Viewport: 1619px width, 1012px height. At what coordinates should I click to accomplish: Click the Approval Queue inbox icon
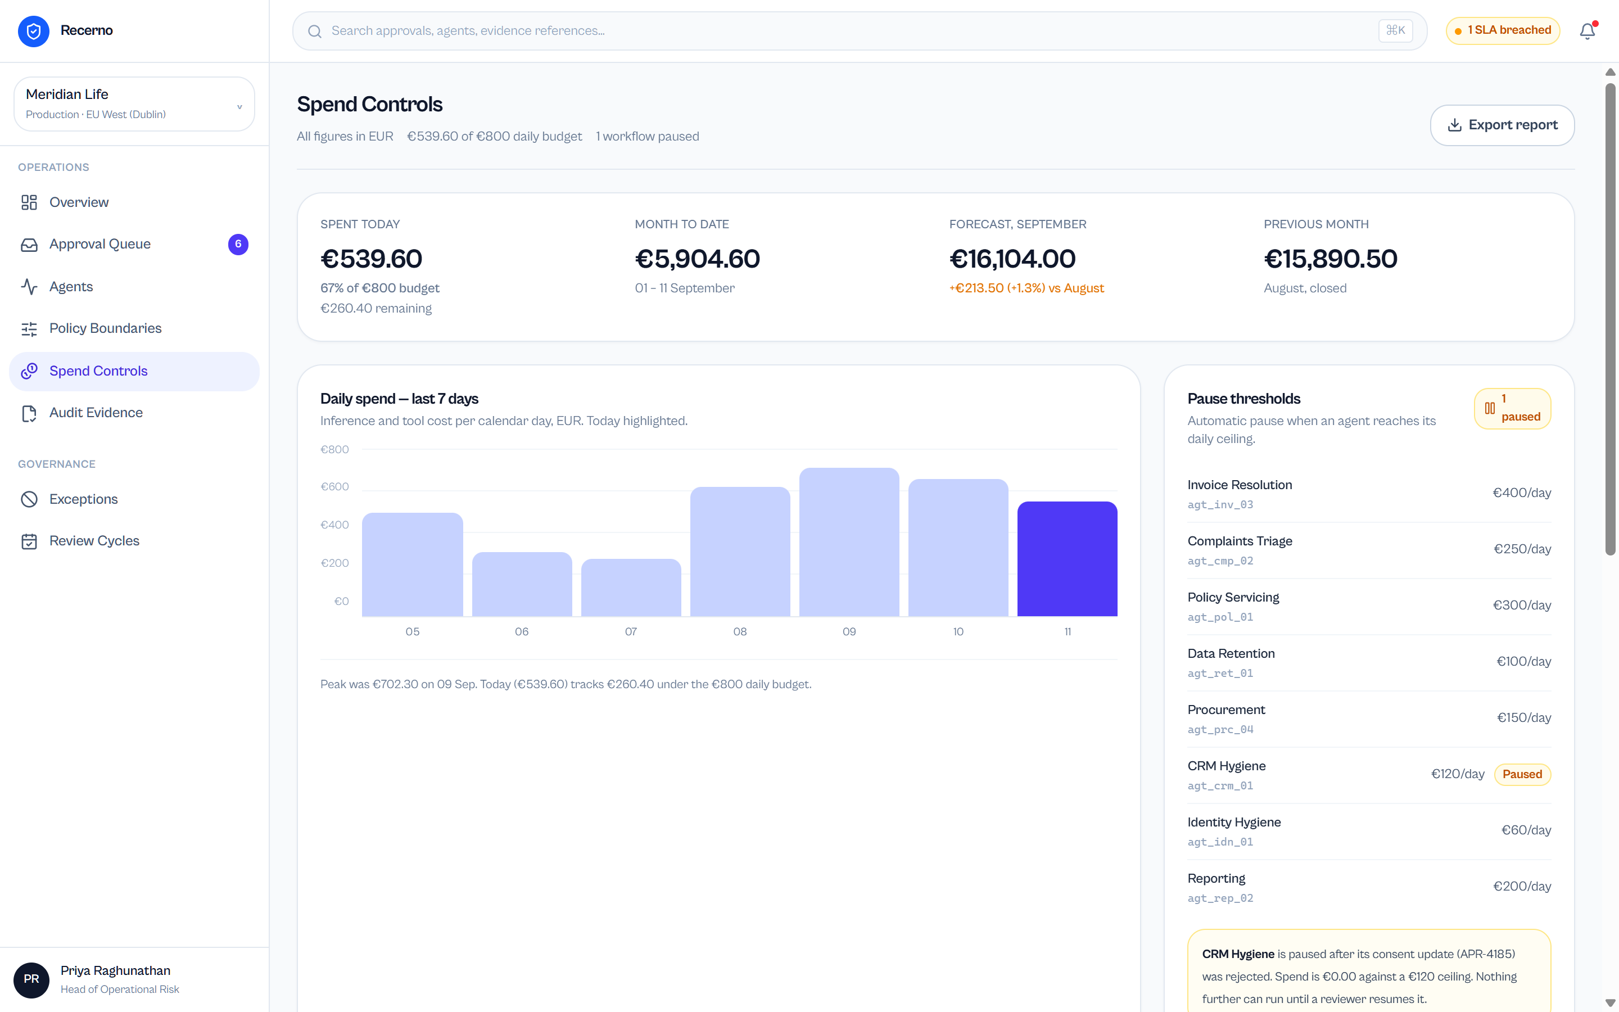click(29, 245)
